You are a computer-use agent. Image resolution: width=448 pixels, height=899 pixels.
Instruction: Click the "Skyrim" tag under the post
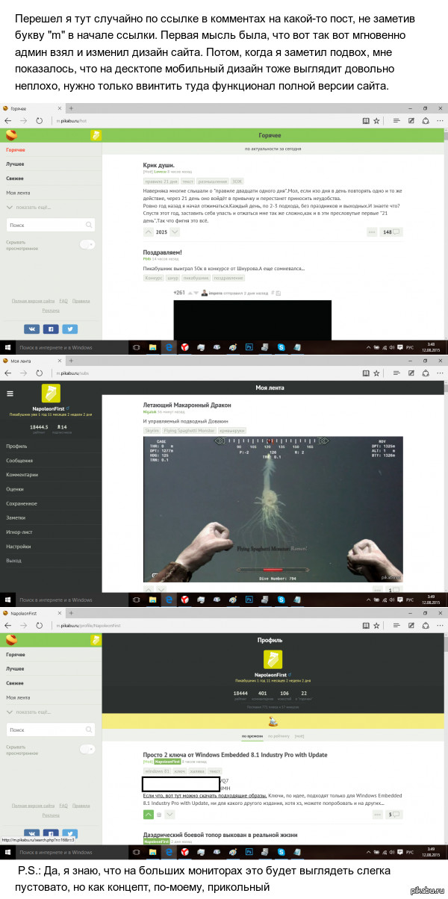click(x=152, y=431)
